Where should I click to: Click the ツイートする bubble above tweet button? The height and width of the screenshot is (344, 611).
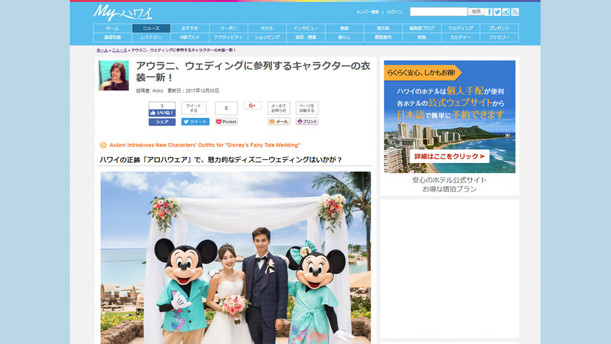point(194,108)
